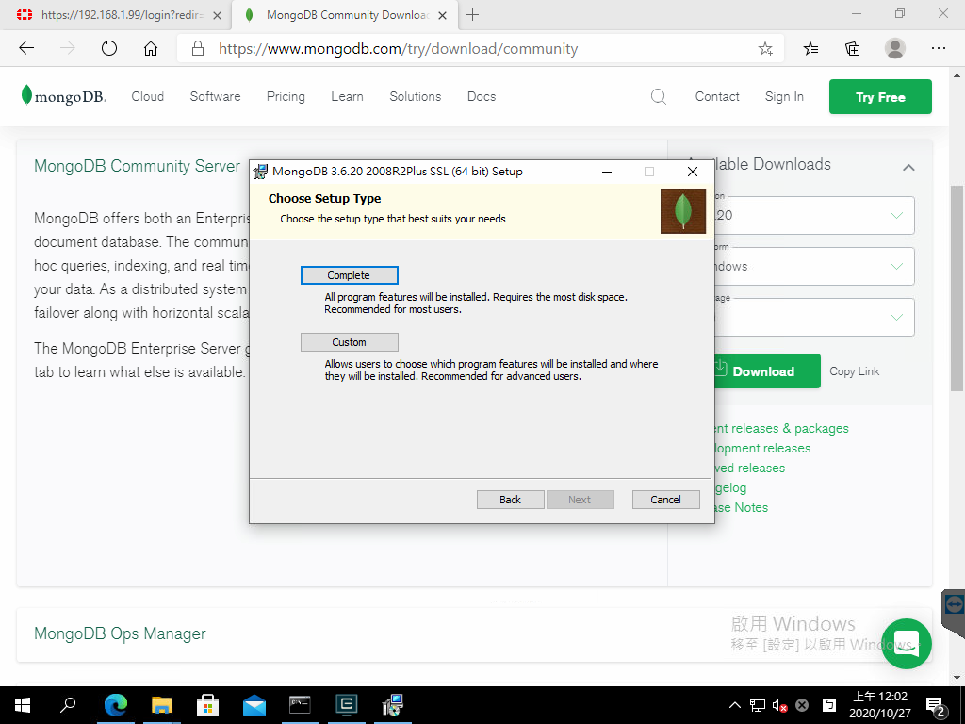The width and height of the screenshot is (965, 724).
Task: Click the TeamViewer side panel icon
Action: pyautogui.click(x=954, y=604)
